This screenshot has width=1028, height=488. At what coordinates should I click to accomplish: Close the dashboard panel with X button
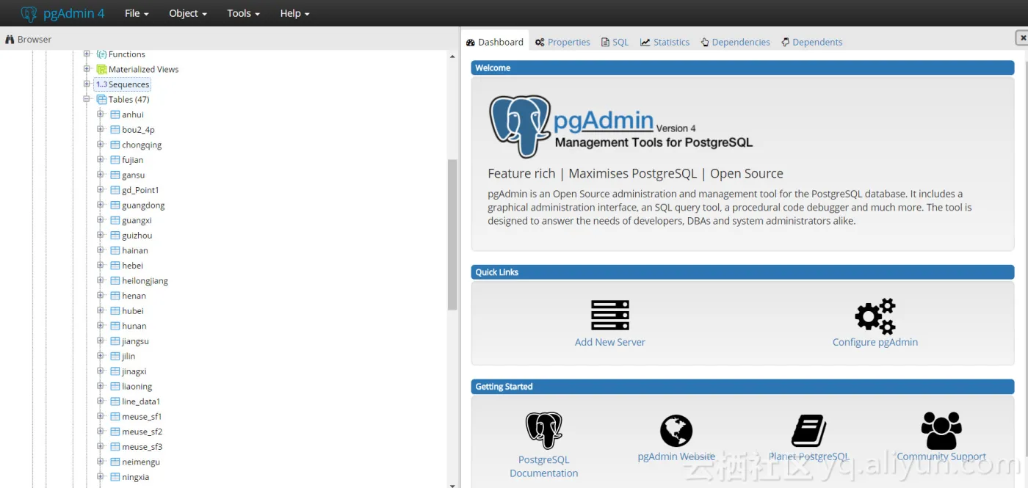click(1021, 37)
